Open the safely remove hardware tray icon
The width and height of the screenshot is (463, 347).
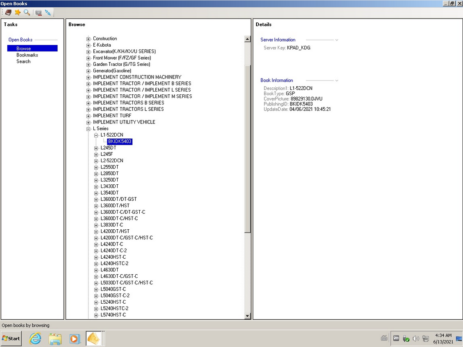click(406, 338)
